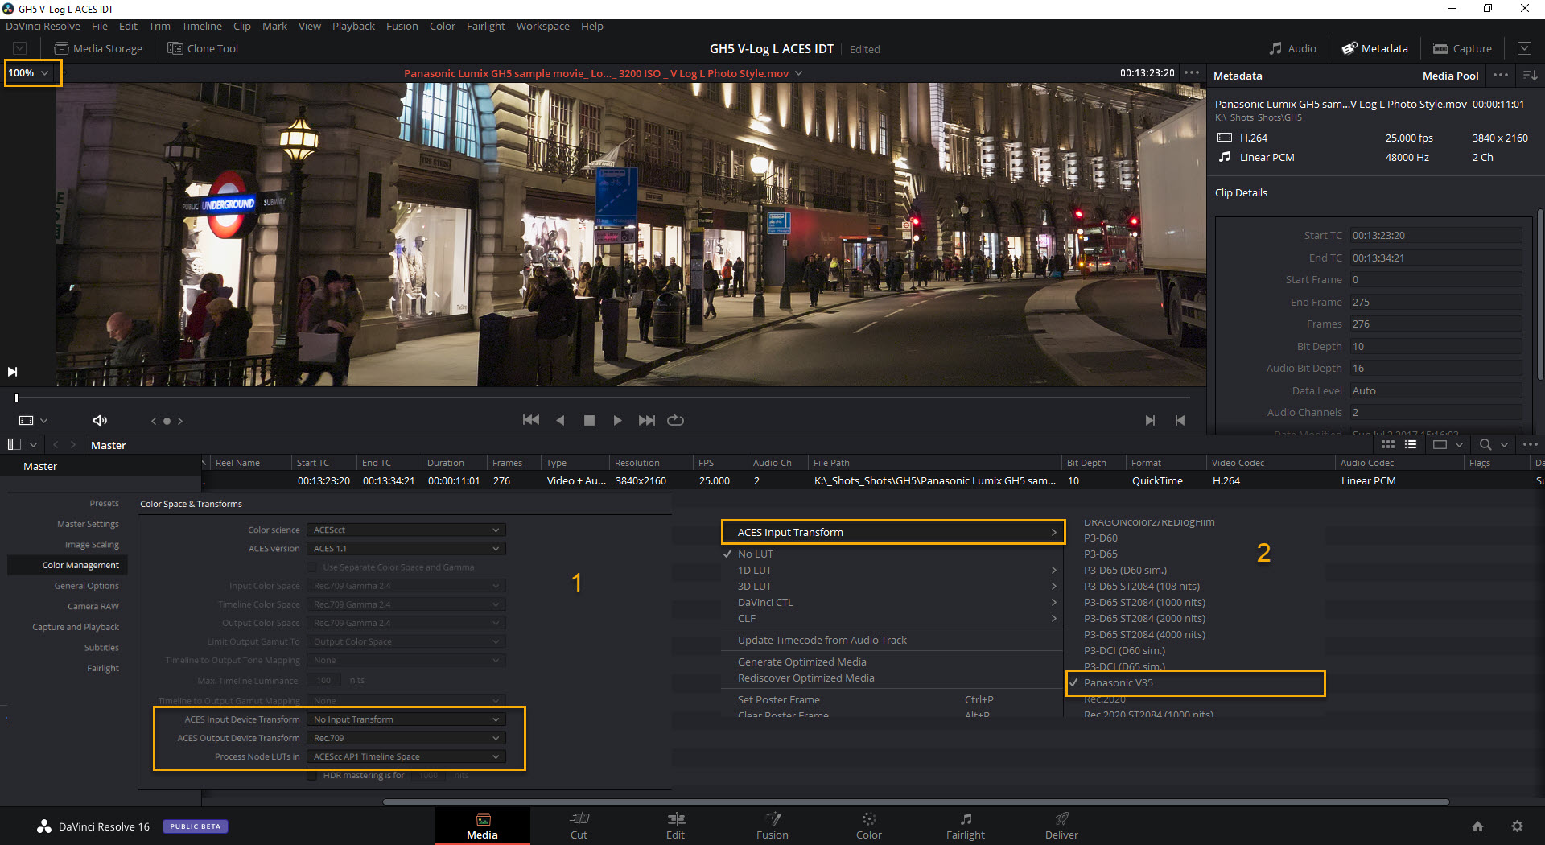Open the Workspace menu
This screenshot has width=1545, height=845.
coord(542,26)
